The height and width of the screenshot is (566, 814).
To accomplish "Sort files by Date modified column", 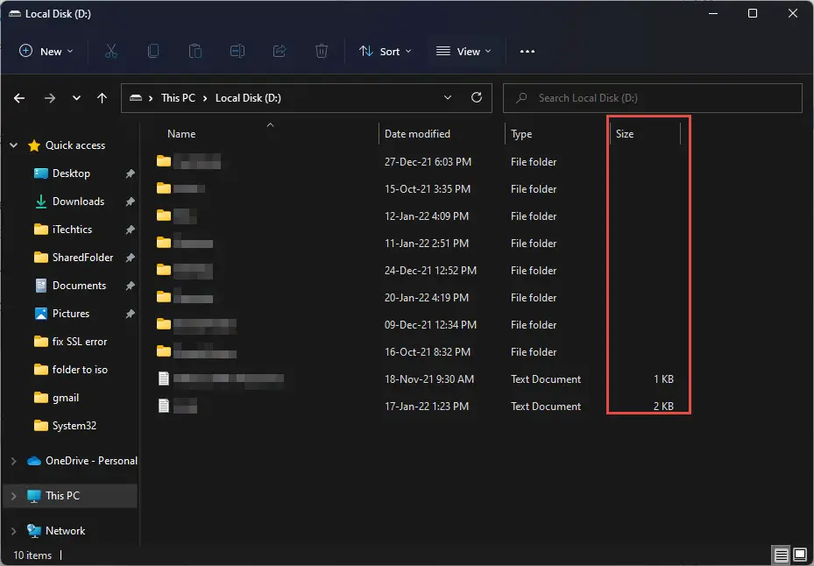I will [x=417, y=134].
